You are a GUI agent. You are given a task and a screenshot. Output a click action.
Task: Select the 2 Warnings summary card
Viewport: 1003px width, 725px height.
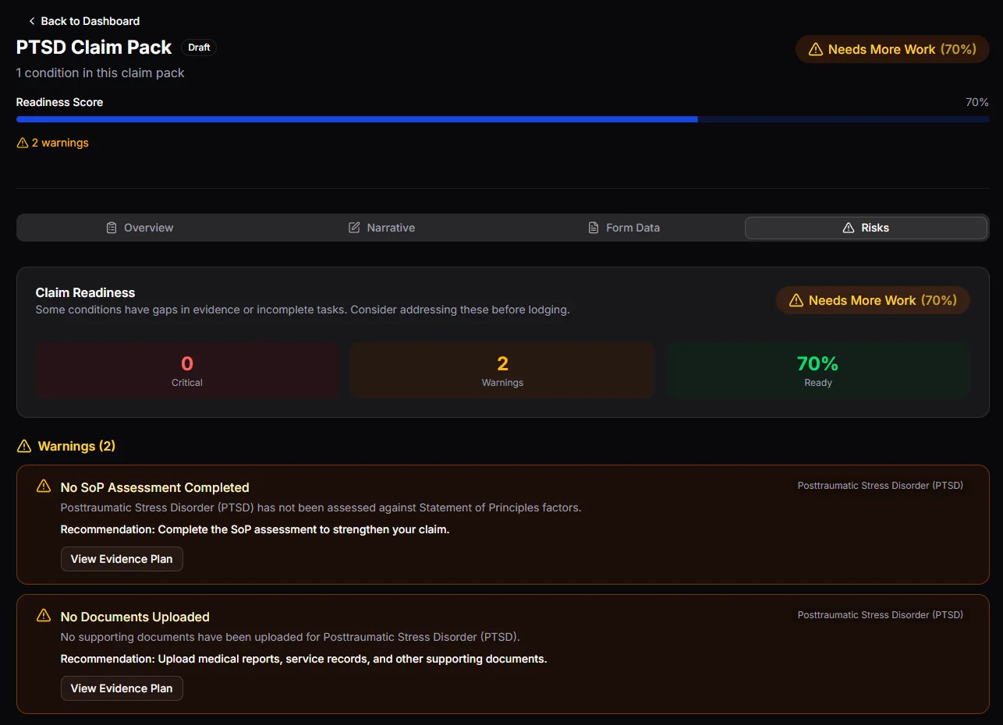pyautogui.click(x=502, y=371)
